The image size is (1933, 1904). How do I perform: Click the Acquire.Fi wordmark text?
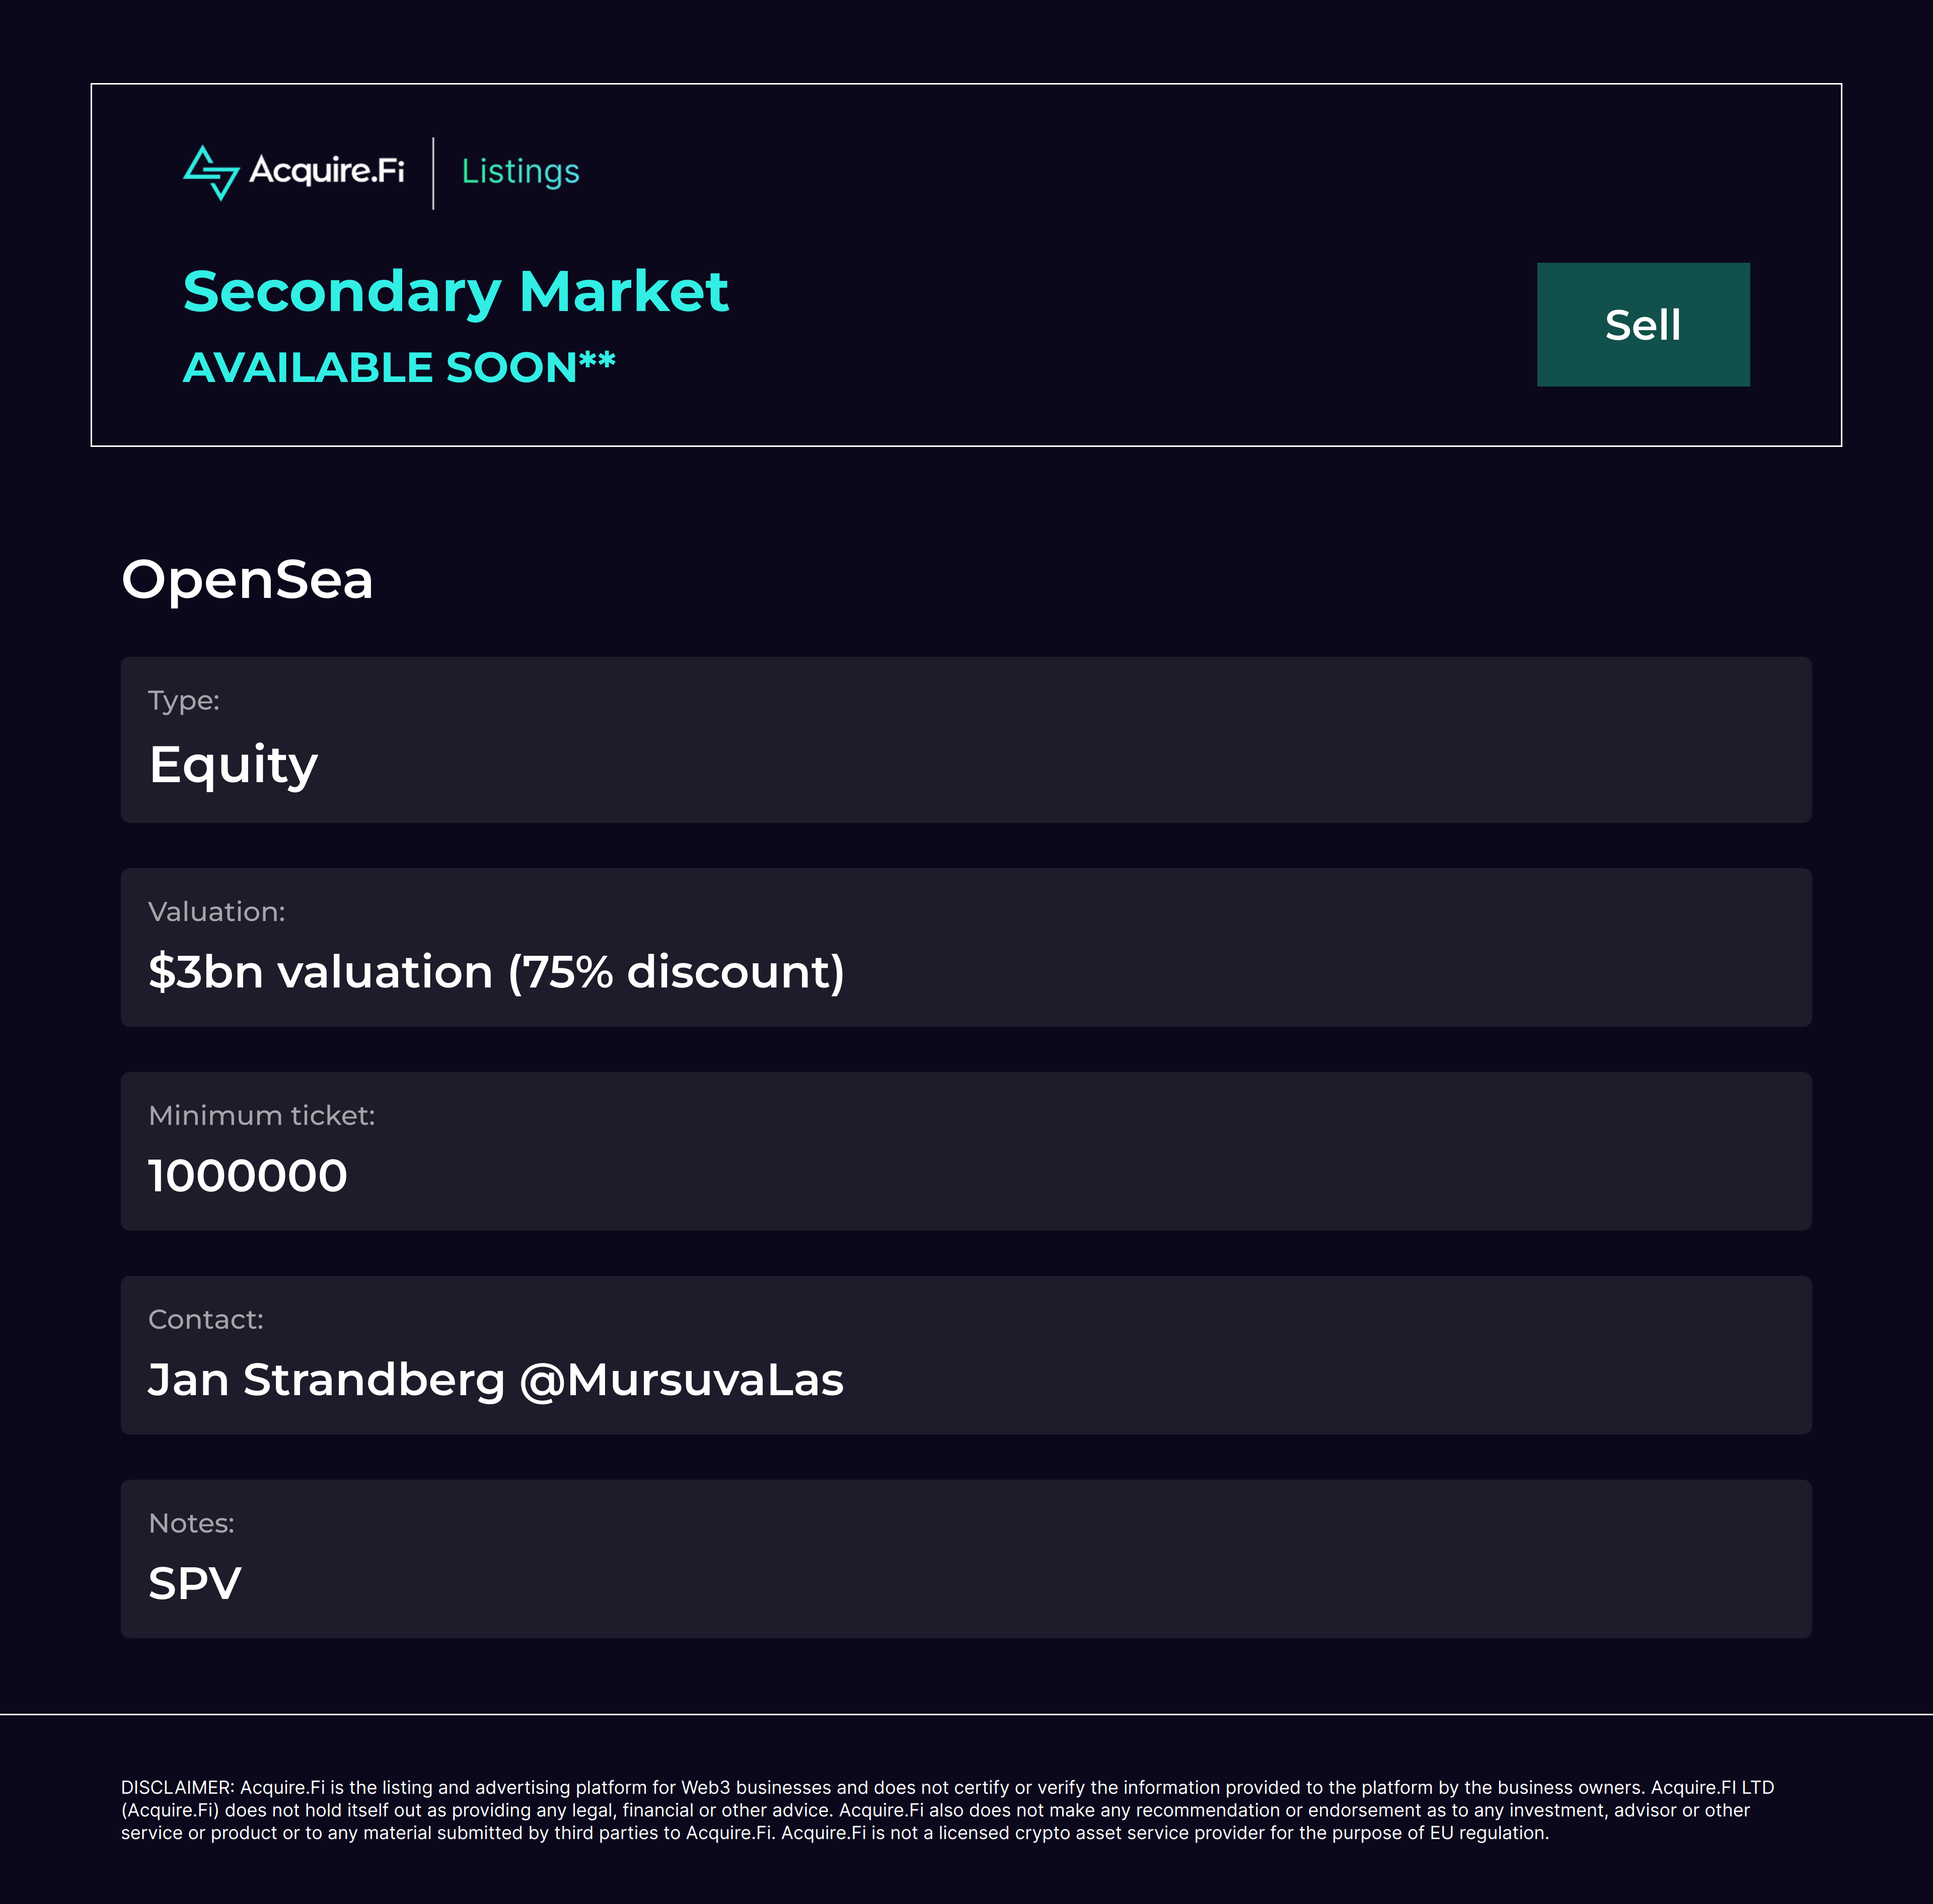tap(327, 170)
